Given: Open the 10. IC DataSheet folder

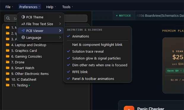Looking at the screenshot, I should coord(24,79).
